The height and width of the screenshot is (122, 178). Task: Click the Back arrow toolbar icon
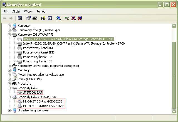[5, 18]
